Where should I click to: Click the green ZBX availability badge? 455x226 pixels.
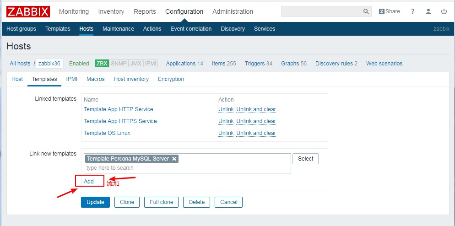point(102,64)
